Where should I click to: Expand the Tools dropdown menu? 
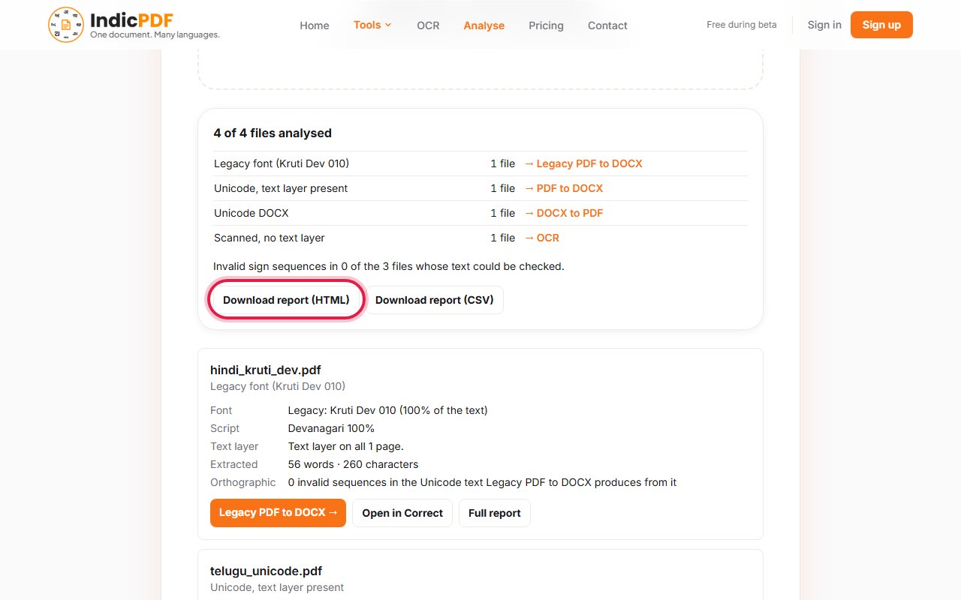pos(372,25)
